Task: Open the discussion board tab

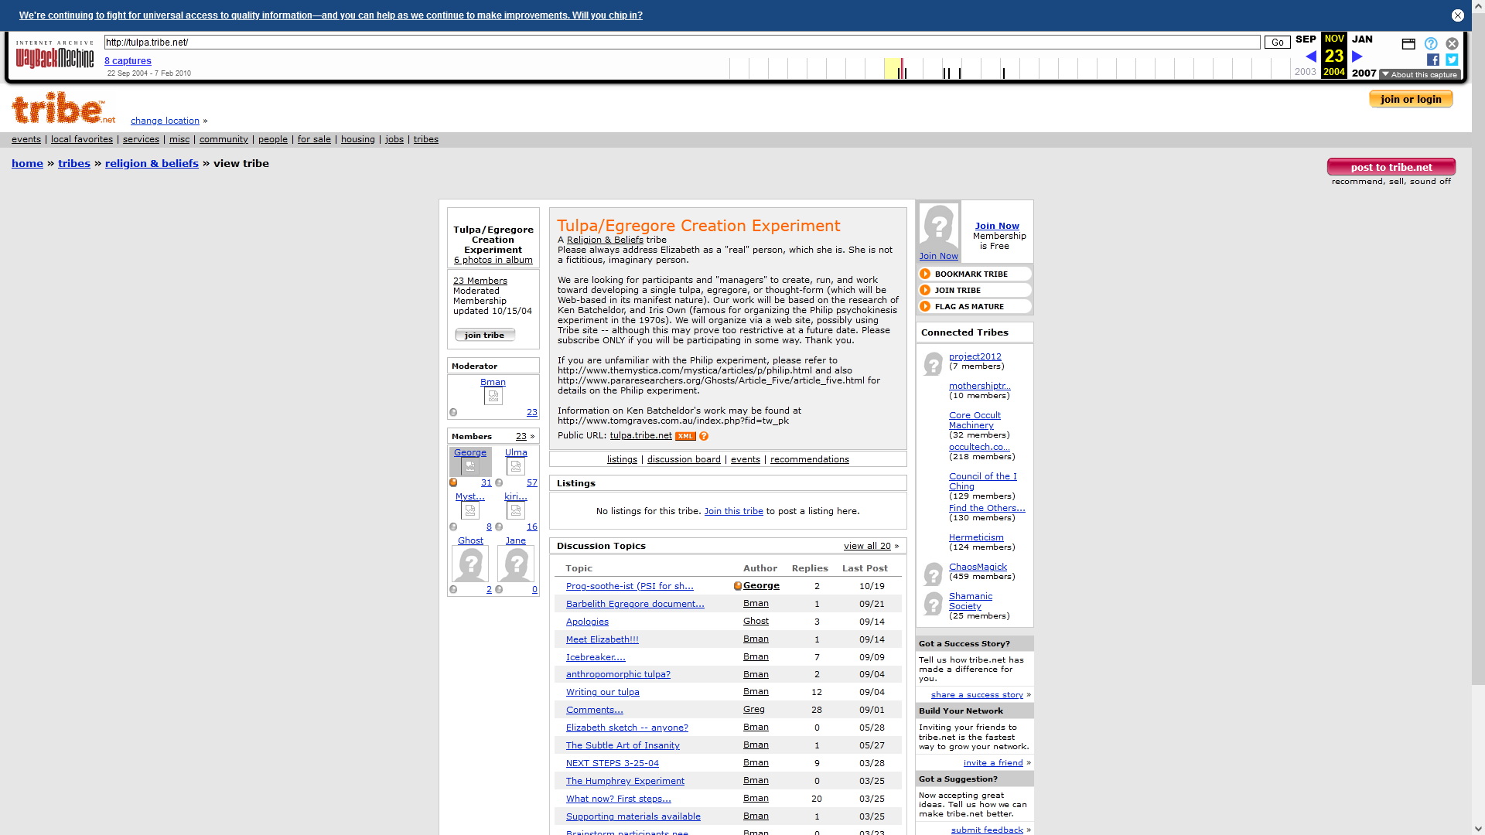Action: pos(684,459)
